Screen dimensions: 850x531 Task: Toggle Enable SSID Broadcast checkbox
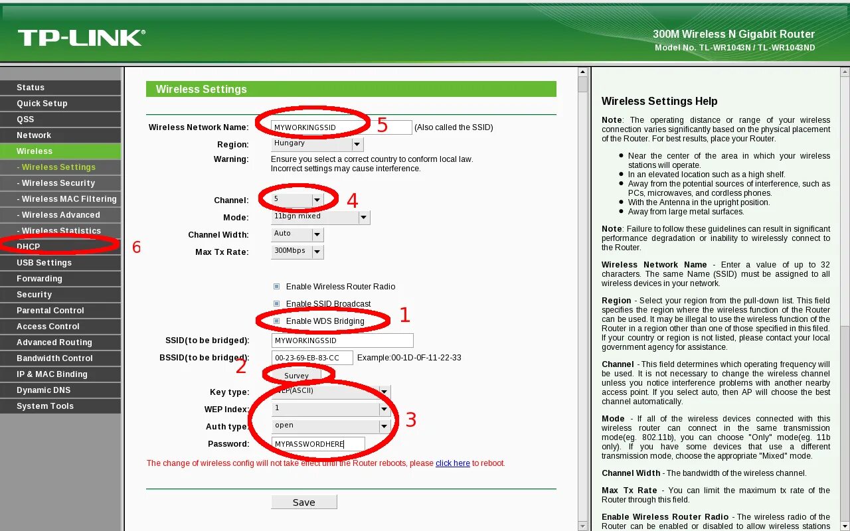click(x=277, y=304)
